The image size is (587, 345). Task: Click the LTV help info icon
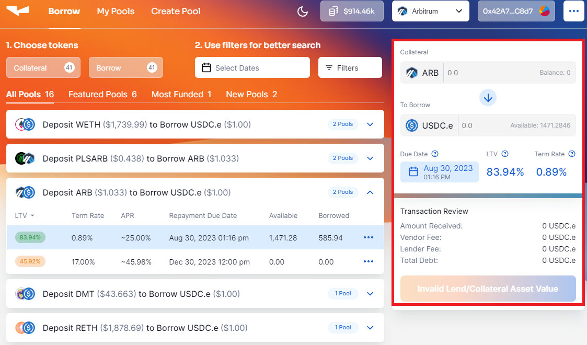point(505,154)
